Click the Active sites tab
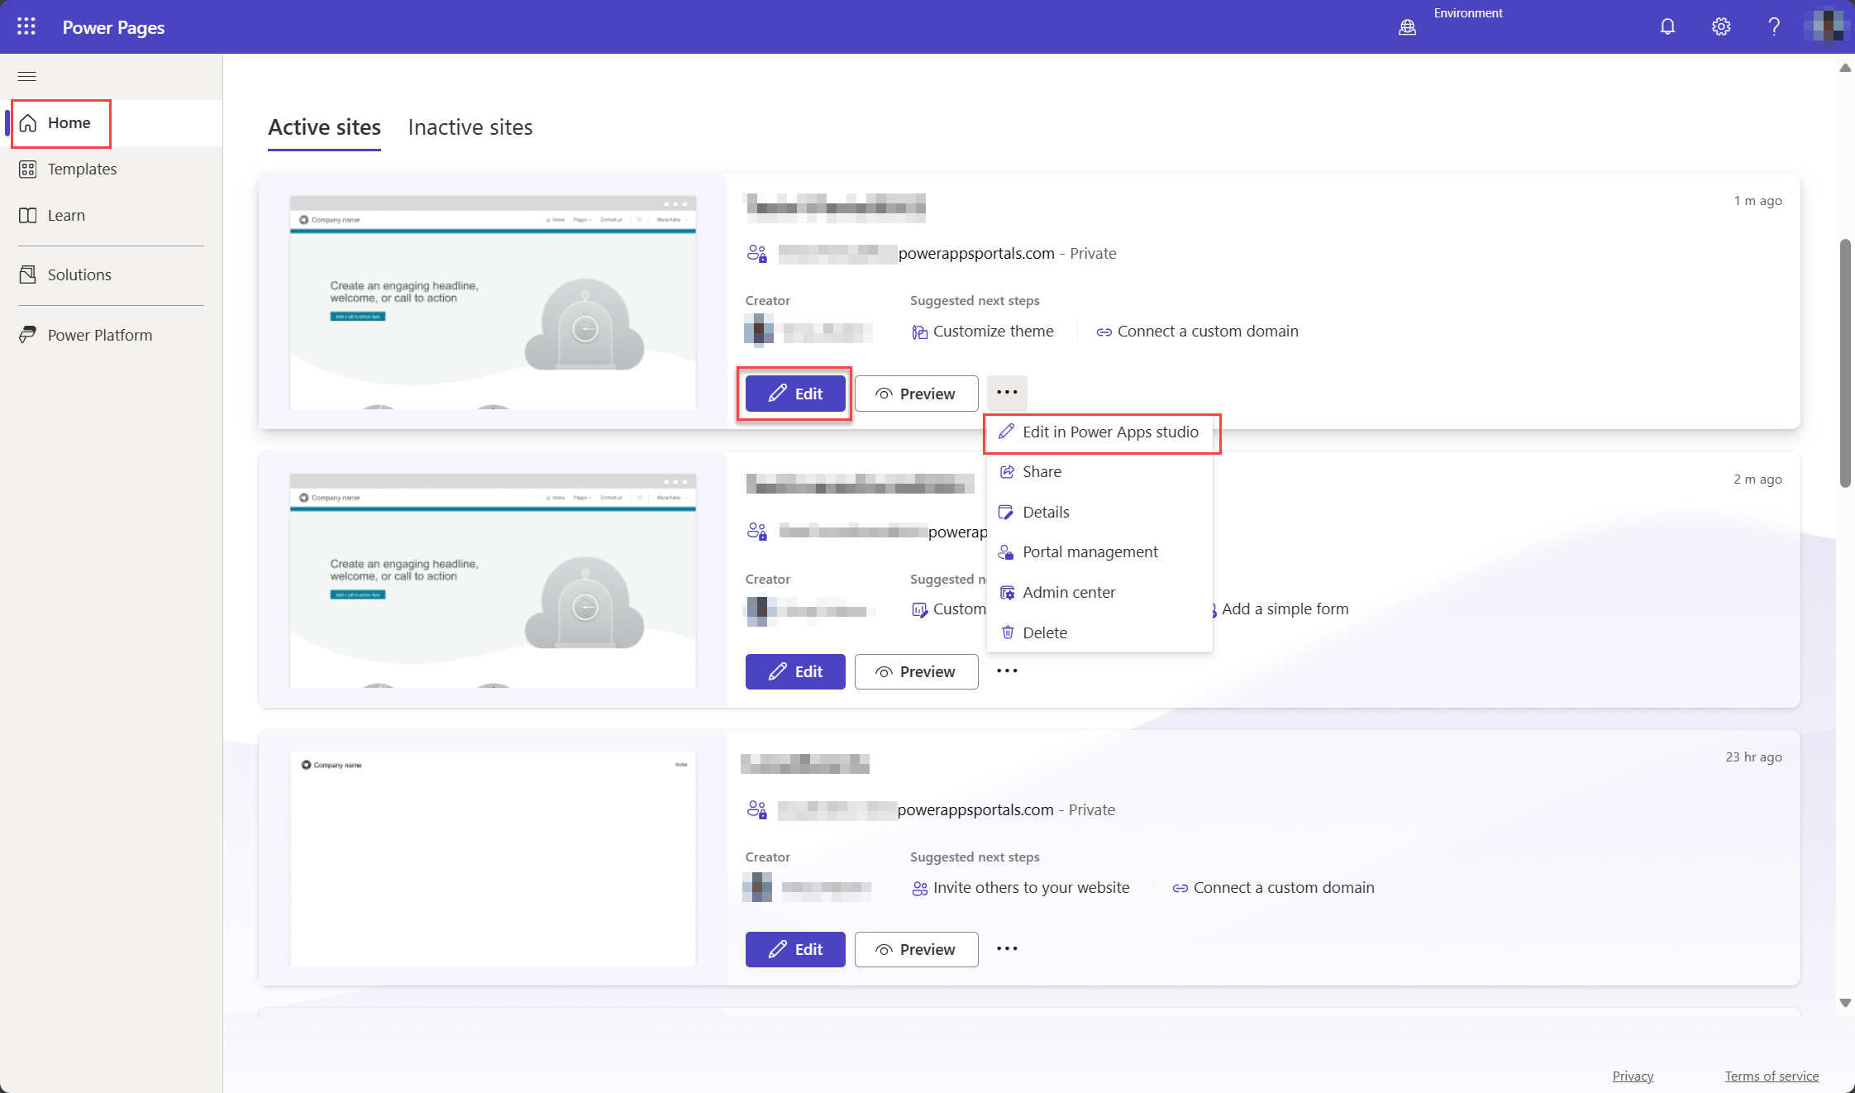The image size is (1855, 1093). click(322, 126)
